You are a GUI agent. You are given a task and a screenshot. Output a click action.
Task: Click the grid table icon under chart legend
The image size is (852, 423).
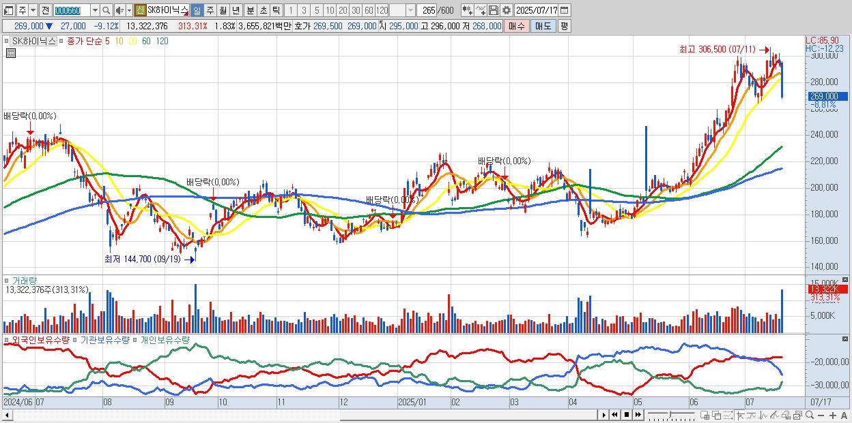point(10,53)
